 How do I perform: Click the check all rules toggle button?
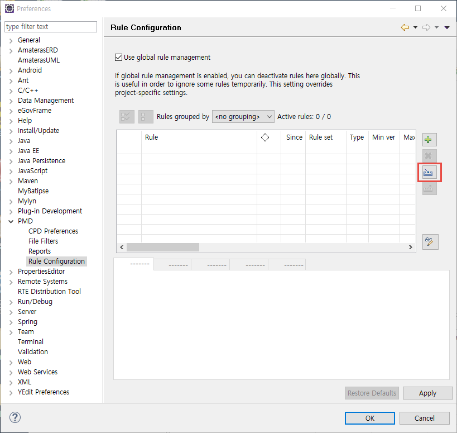click(x=127, y=117)
